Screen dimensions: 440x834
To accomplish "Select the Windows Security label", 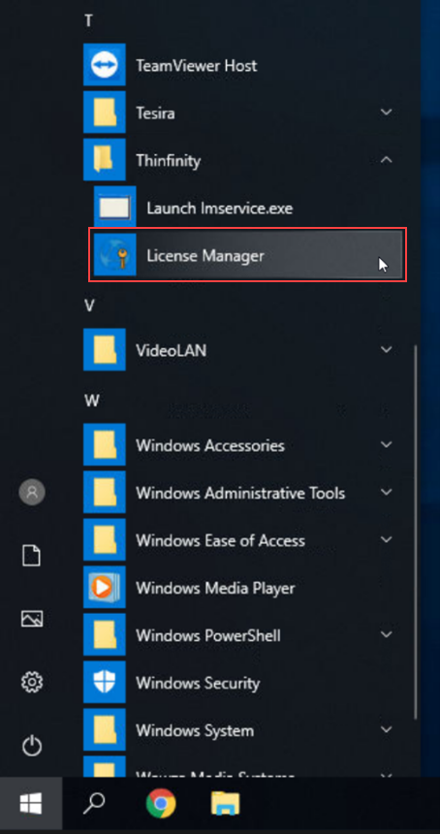I will [x=198, y=683].
